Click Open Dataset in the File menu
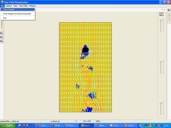171x128 pixels. tap(9, 9)
